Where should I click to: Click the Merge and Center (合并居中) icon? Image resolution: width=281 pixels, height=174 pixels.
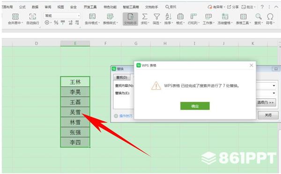coord(15,16)
